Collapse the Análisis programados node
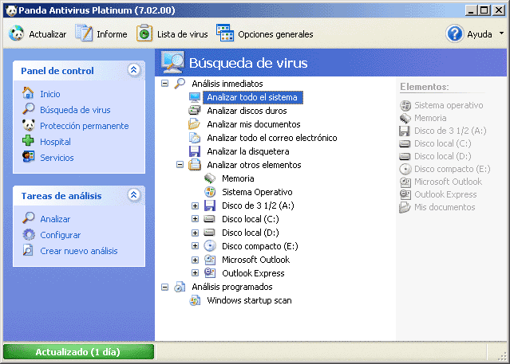 pos(165,287)
